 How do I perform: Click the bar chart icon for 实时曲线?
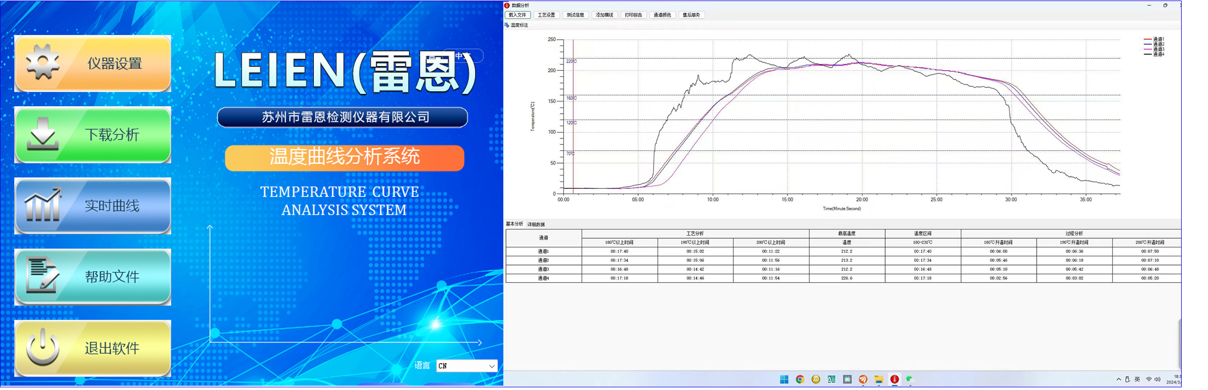tap(42, 205)
